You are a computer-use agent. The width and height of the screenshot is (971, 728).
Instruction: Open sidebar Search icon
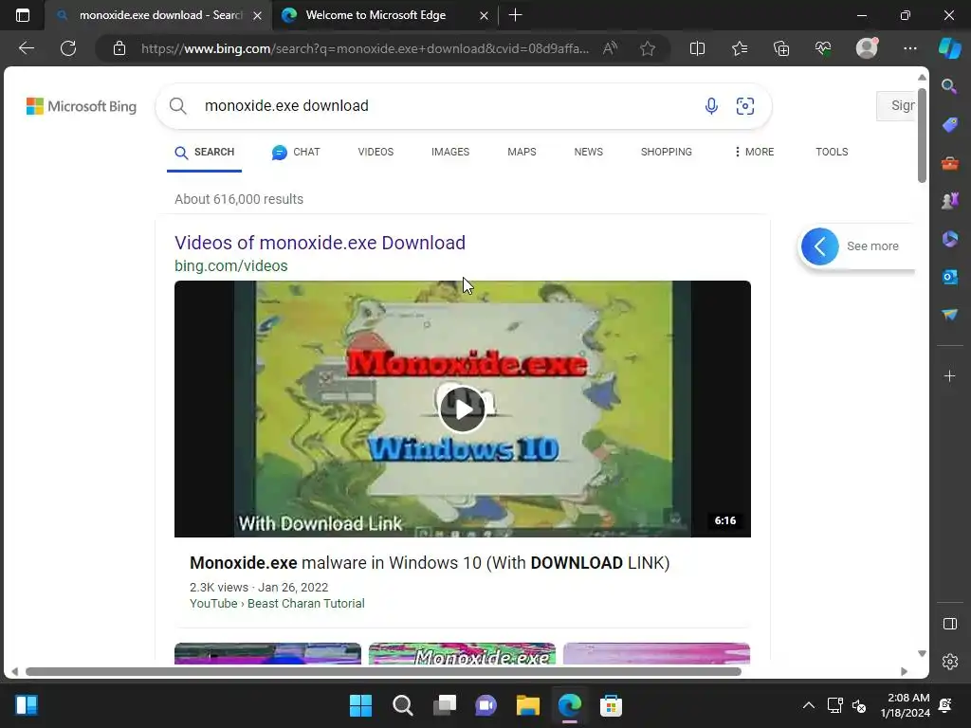click(x=949, y=86)
